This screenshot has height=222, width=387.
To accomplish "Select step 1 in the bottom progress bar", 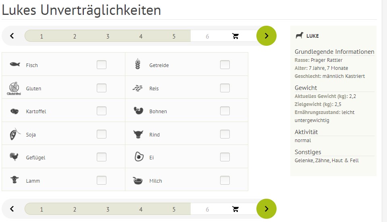I will [x=42, y=209].
